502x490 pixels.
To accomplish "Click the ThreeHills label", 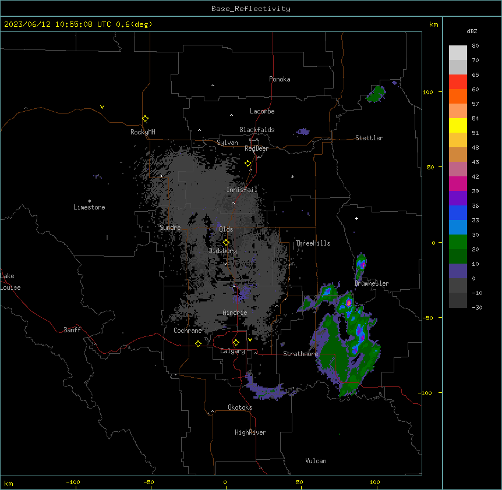I will pyautogui.click(x=313, y=243).
